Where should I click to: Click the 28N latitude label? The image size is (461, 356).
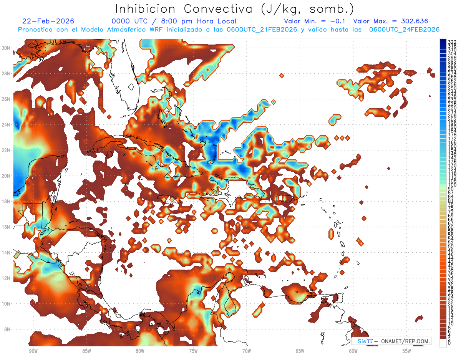6,73
